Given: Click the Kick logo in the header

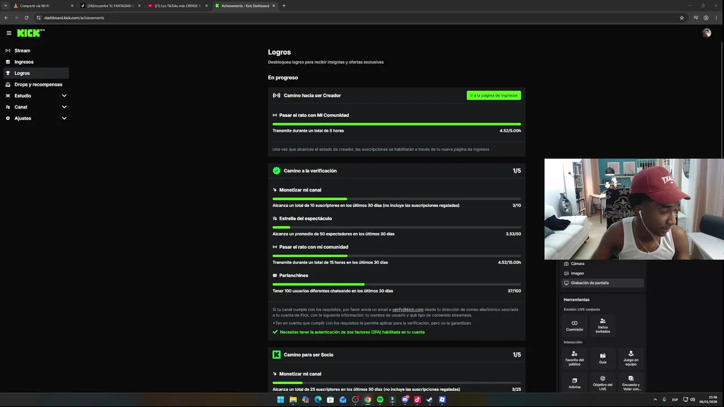Looking at the screenshot, I should click(x=31, y=33).
